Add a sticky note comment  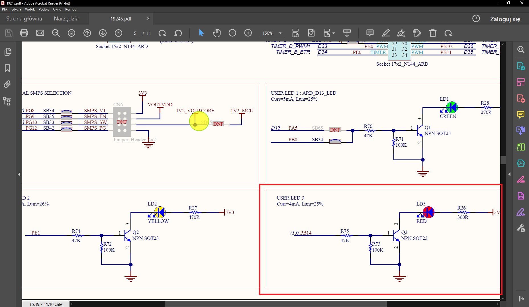click(370, 33)
